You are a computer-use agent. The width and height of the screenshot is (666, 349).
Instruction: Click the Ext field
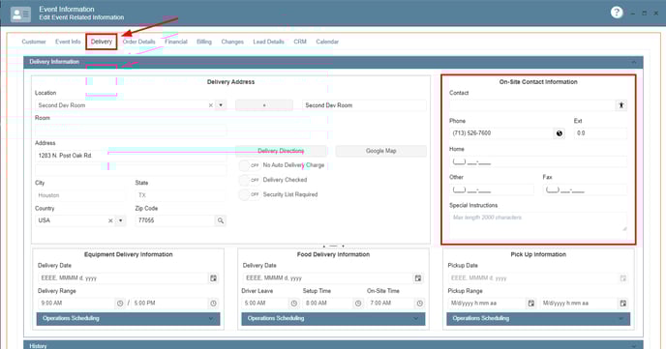click(600, 133)
